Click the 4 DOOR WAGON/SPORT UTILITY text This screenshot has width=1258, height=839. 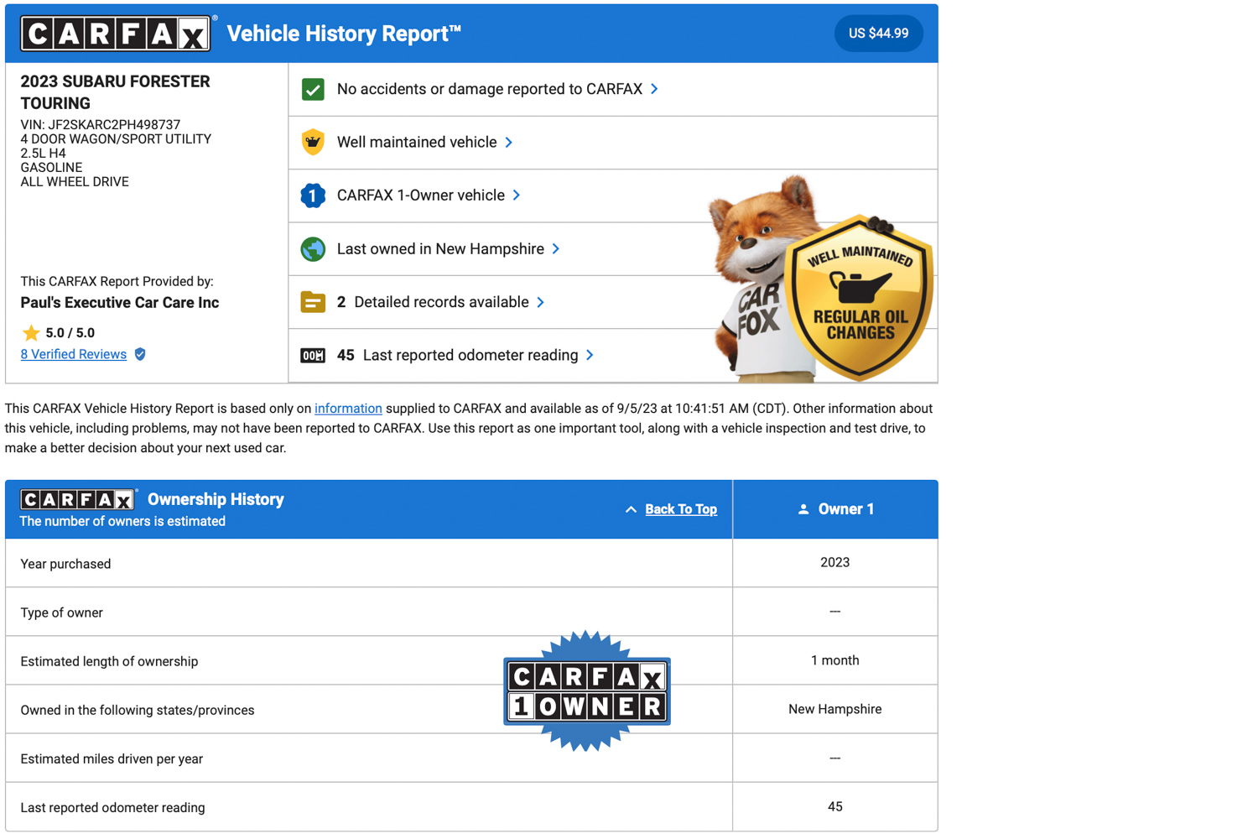(116, 139)
